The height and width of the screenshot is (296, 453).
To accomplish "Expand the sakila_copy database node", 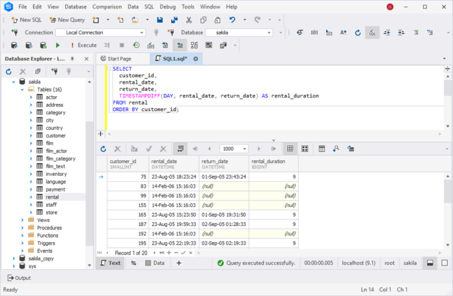I will point(12,258).
